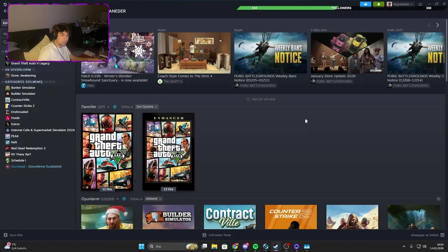Open Microsoft Store from taskbar
Viewport: 448px width, 252px height.
point(225,246)
